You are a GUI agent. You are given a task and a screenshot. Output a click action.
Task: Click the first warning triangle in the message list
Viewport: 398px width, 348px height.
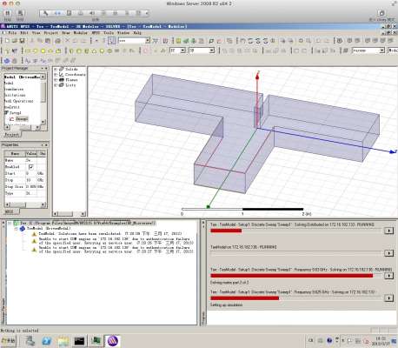[34, 234]
